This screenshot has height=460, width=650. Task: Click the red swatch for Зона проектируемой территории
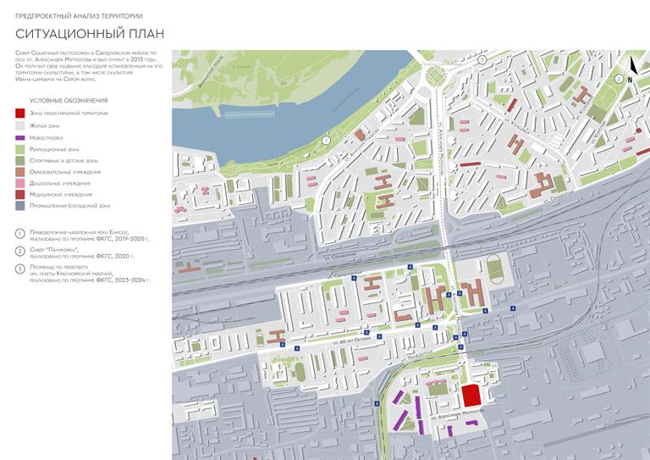coord(20,114)
